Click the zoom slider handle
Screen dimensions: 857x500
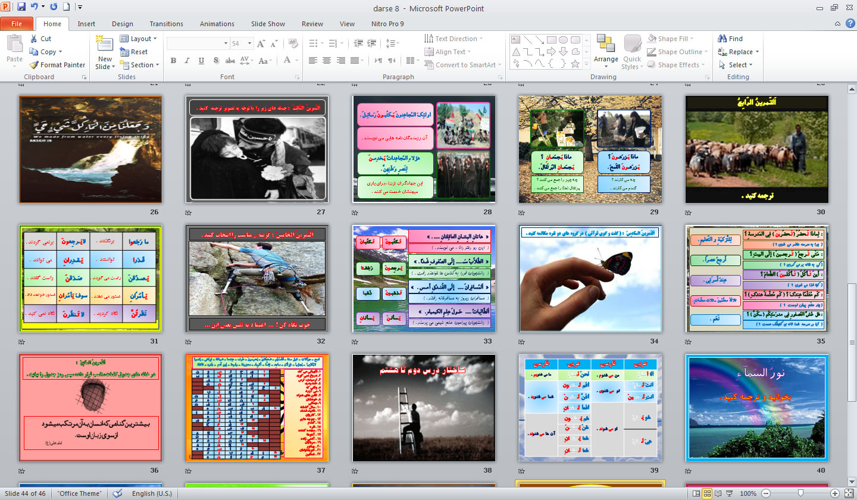click(x=801, y=493)
